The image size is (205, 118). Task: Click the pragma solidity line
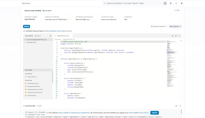click(x=71, y=44)
